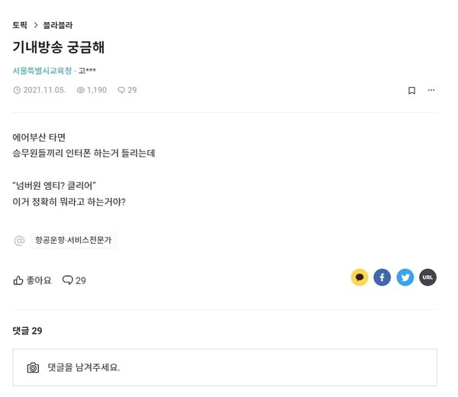Click the thumbs-up 좋아요 button
The width and height of the screenshot is (458, 397).
[x=32, y=280]
